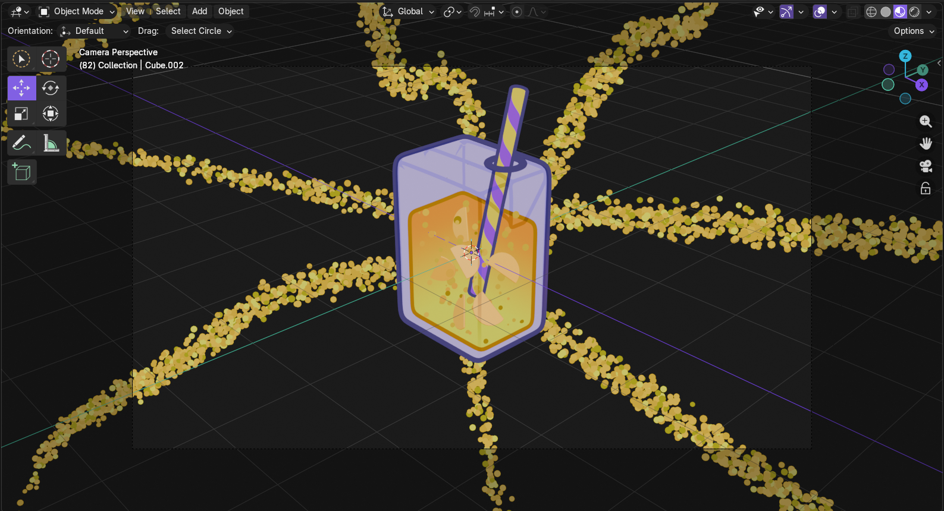Toggle the lock camera to view icon

[926, 188]
